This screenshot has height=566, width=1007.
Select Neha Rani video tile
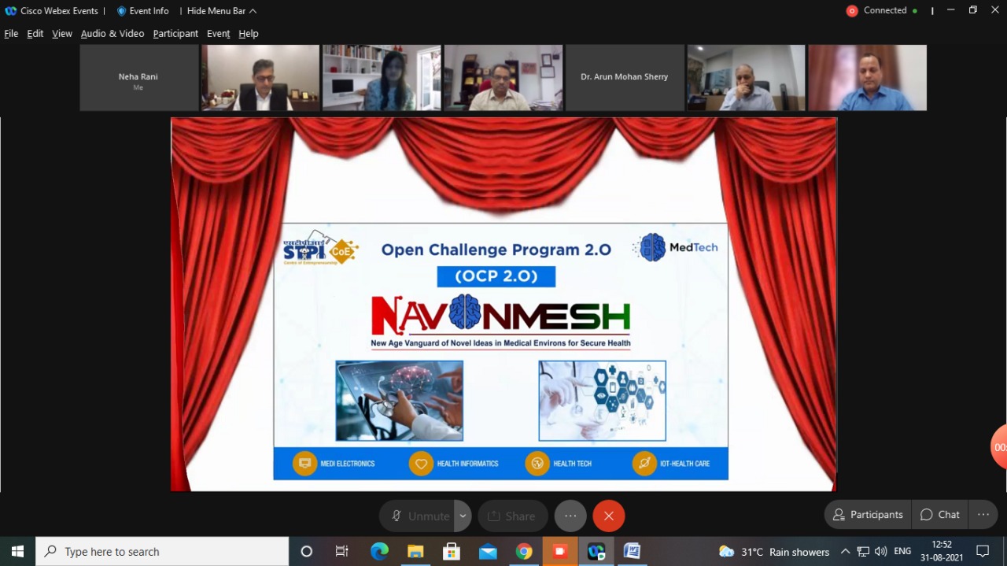[x=138, y=77]
